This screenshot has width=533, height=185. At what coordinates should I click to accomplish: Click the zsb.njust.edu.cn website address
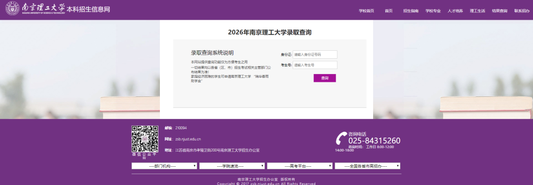coord(188,139)
